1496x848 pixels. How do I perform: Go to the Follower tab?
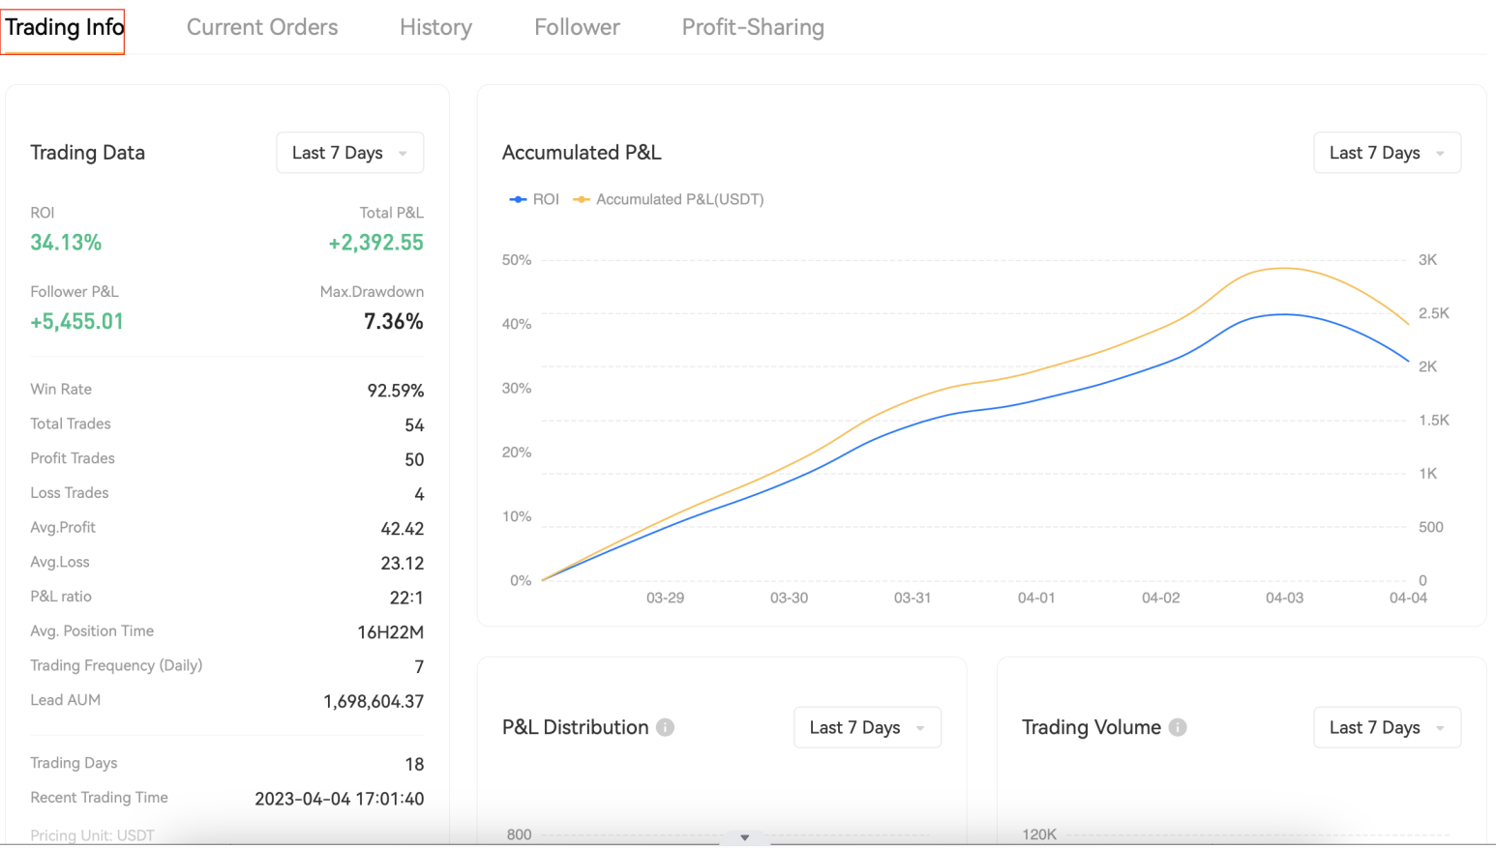577,27
